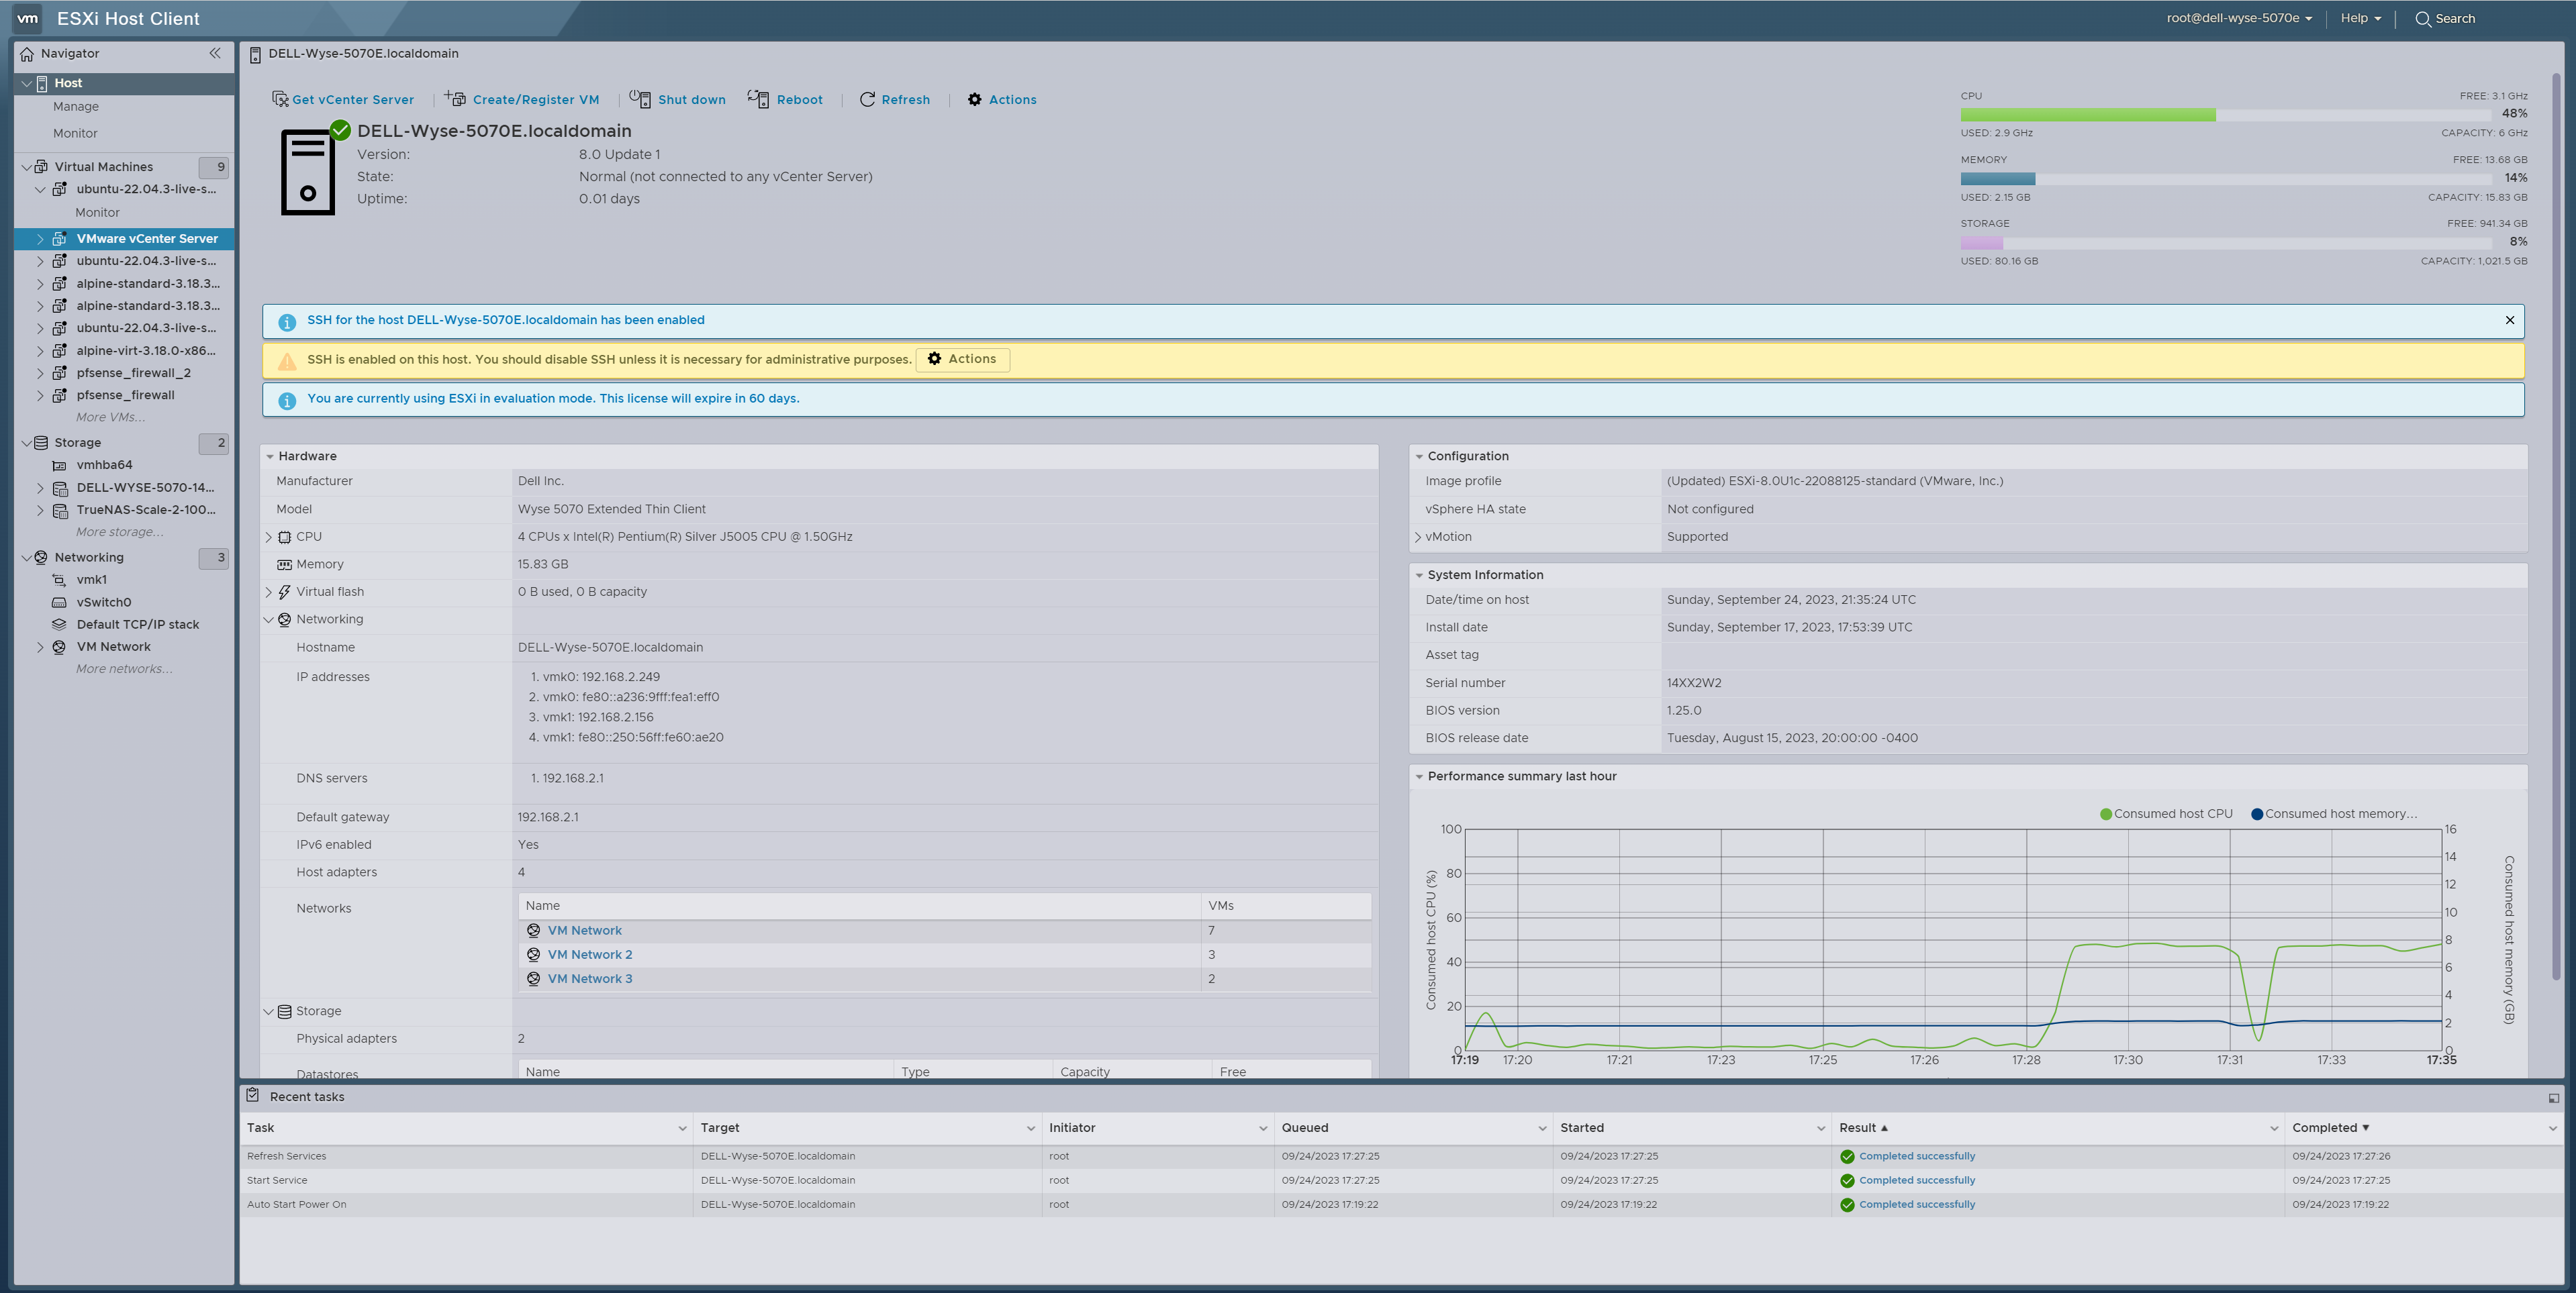This screenshot has height=1293, width=2576.
Task: Minimize the Recent tasks panel icon
Action: (x=2553, y=1097)
